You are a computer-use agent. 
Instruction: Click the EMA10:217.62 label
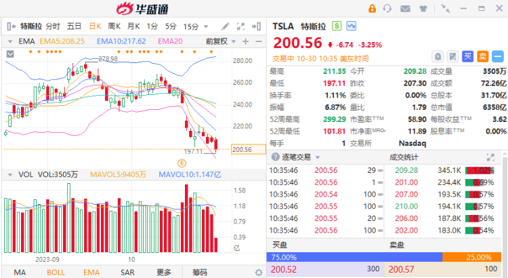coord(121,41)
